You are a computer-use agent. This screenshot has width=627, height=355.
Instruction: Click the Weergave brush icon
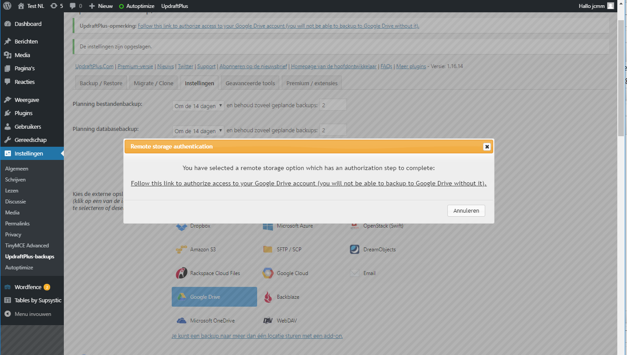point(7,100)
